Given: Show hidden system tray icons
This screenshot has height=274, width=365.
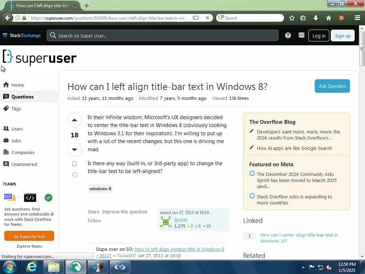Looking at the screenshot, I should [x=303, y=267].
